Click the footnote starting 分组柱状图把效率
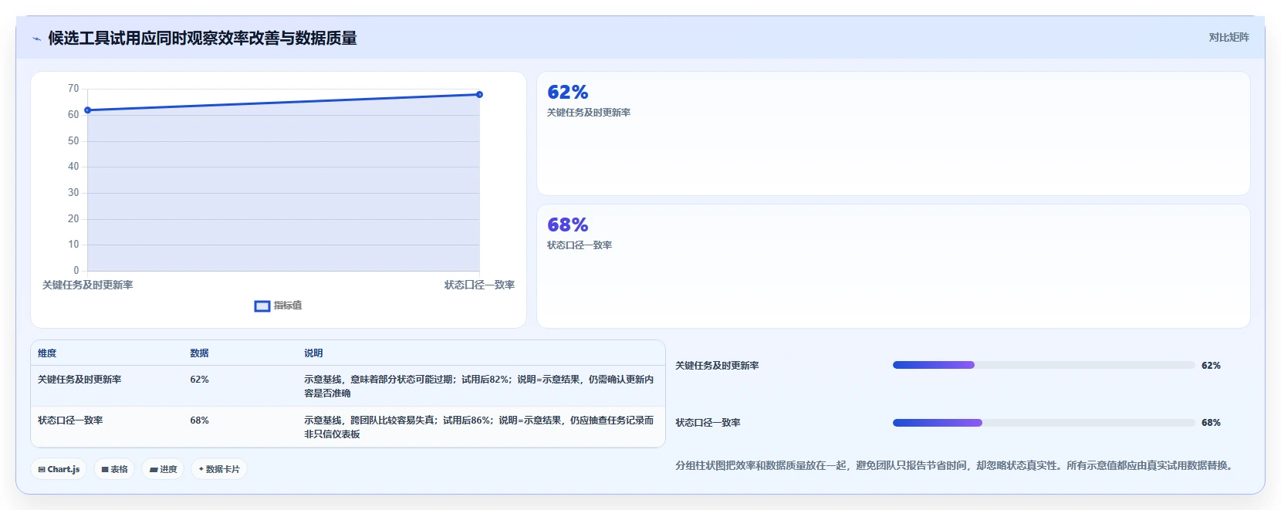 tap(956, 465)
